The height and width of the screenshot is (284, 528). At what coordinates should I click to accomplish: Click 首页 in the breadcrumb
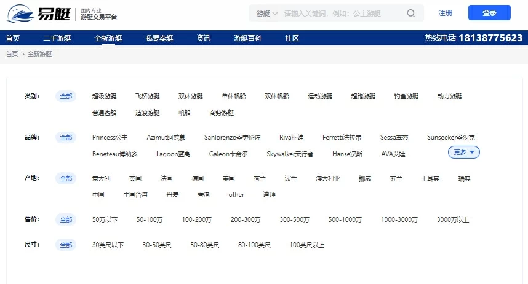tap(12, 54)
